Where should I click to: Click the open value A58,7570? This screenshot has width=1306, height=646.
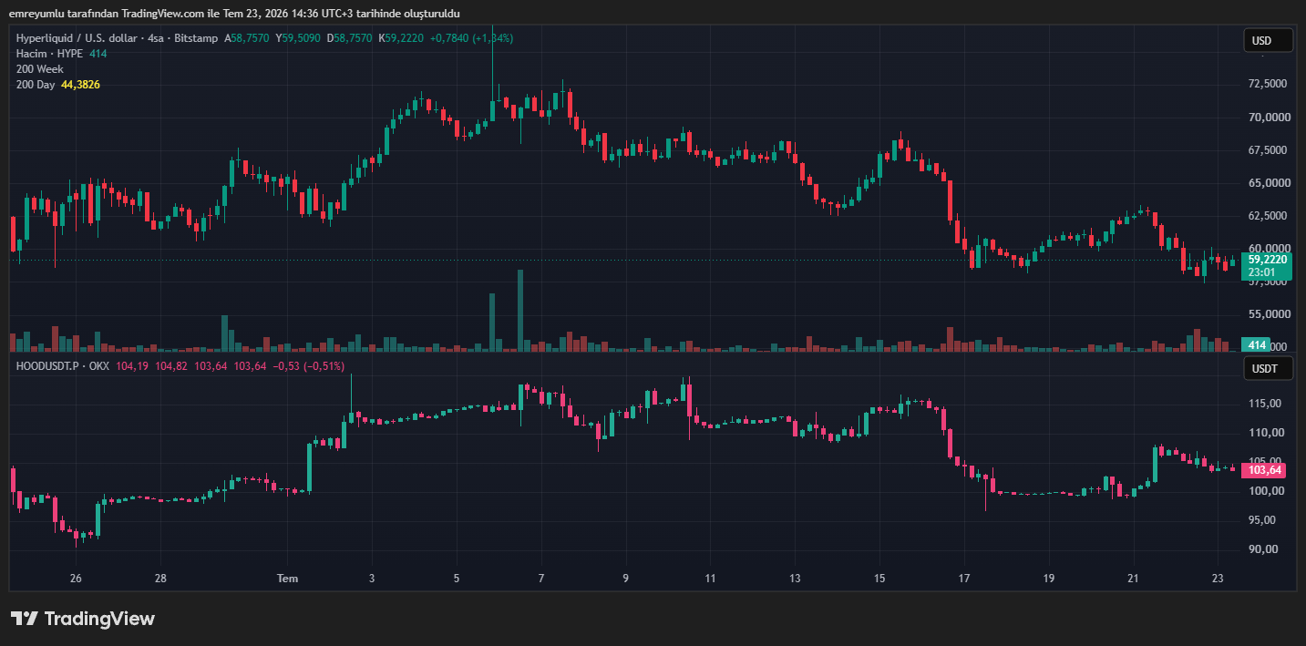tap(249, 38)
